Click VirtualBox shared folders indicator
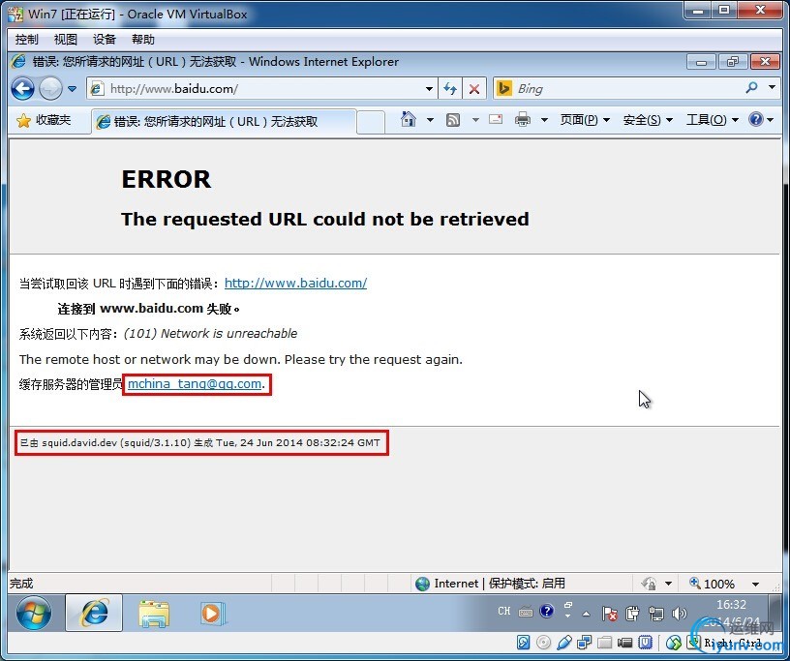 click(604, 643)
